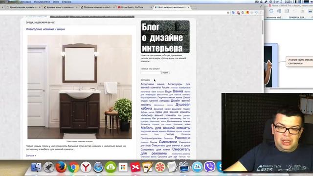
Task: Open the 'Раковина' tag
Action: [182, 138]
